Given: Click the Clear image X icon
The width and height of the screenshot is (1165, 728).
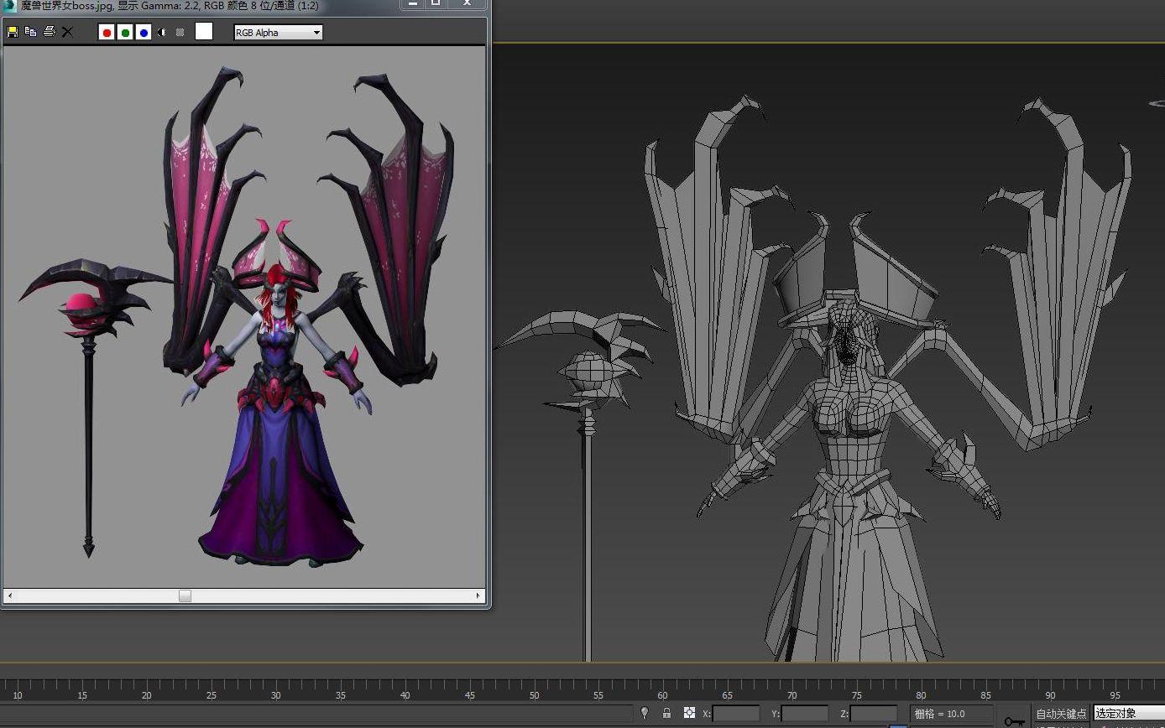Looking at the screenshot, I should tap(68, 32).
